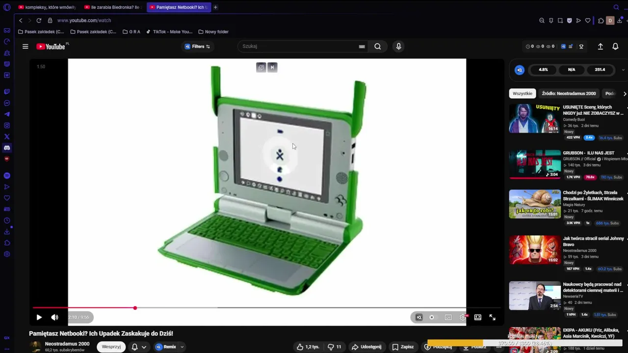Open TikTok - Make You bookmark
628x353 pixels.
(169, 32)
